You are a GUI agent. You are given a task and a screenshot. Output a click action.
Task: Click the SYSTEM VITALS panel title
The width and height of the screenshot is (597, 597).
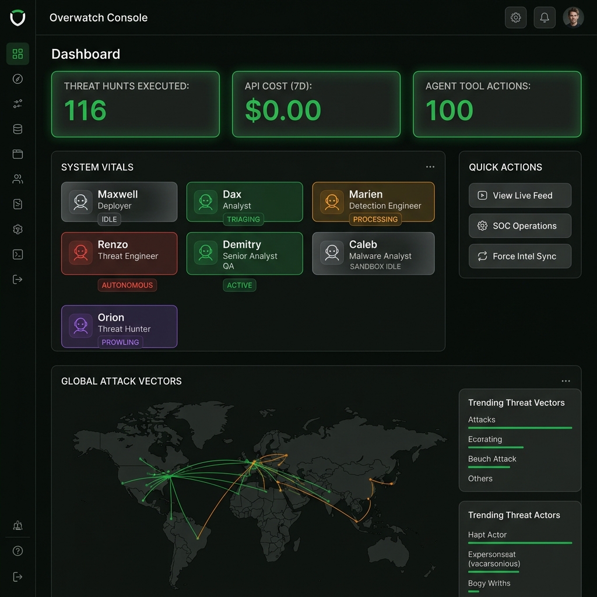97,167
